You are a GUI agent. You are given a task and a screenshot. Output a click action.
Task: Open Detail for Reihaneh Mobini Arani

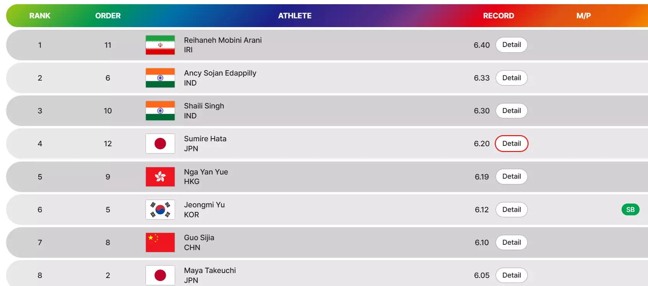click(x=511, y=45)
